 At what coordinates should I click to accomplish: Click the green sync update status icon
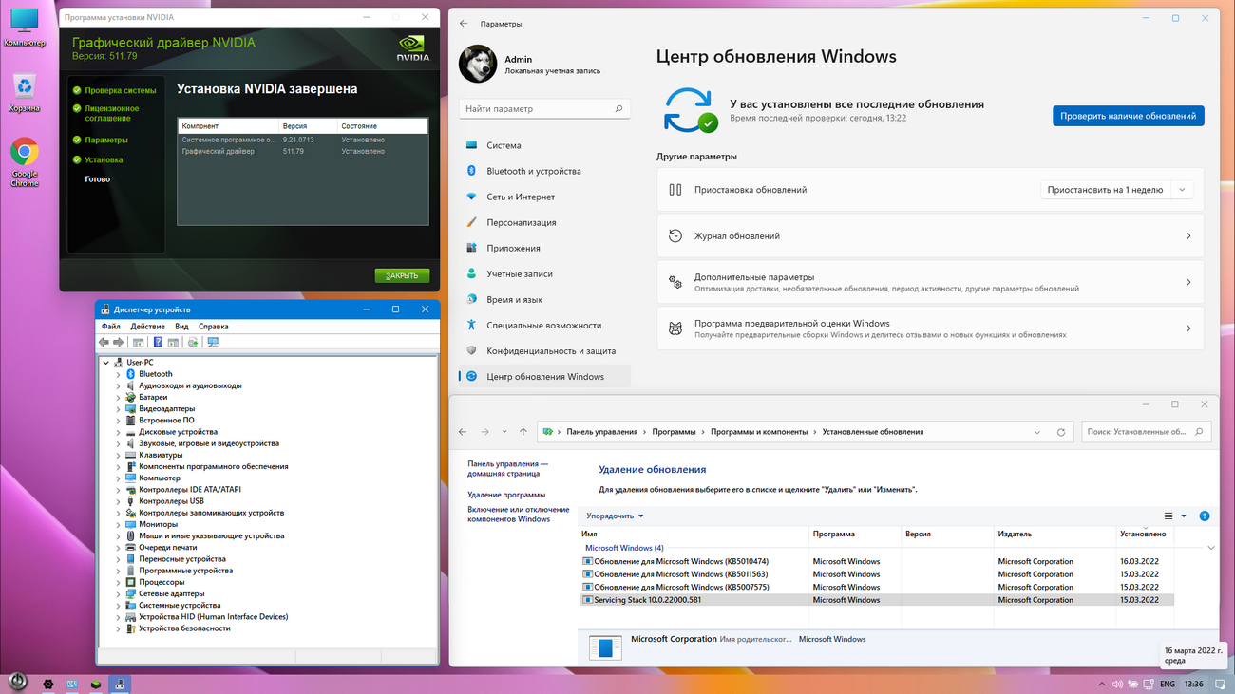tap(690, 109)
